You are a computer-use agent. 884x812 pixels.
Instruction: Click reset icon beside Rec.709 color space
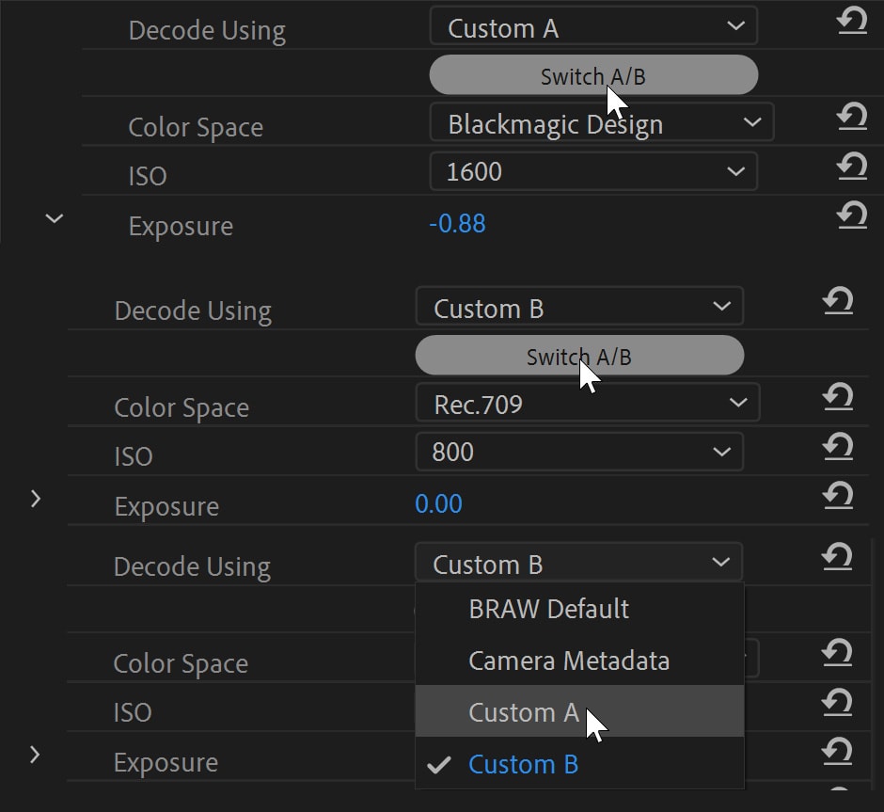837,398
